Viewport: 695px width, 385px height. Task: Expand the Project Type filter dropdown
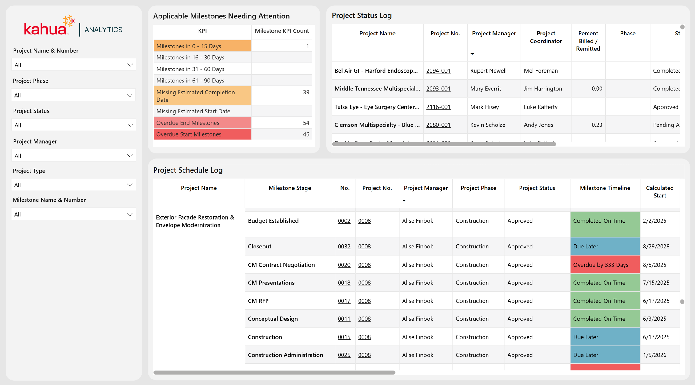pos(74,185)
